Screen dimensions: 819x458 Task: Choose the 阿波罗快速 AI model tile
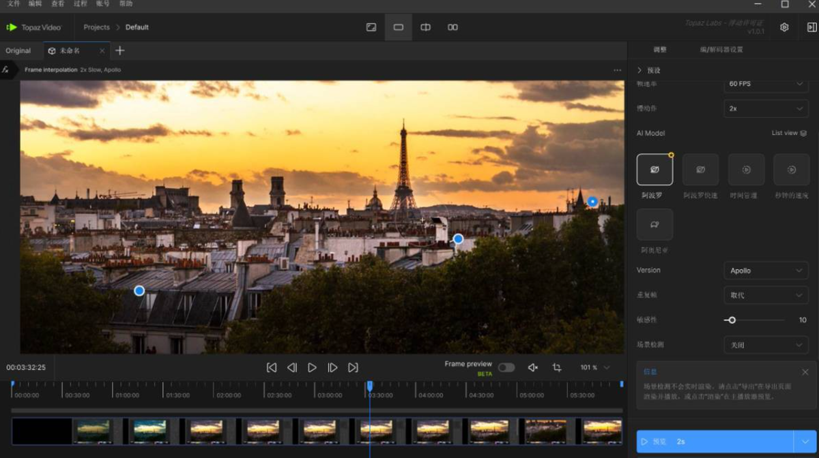(700, 170)
